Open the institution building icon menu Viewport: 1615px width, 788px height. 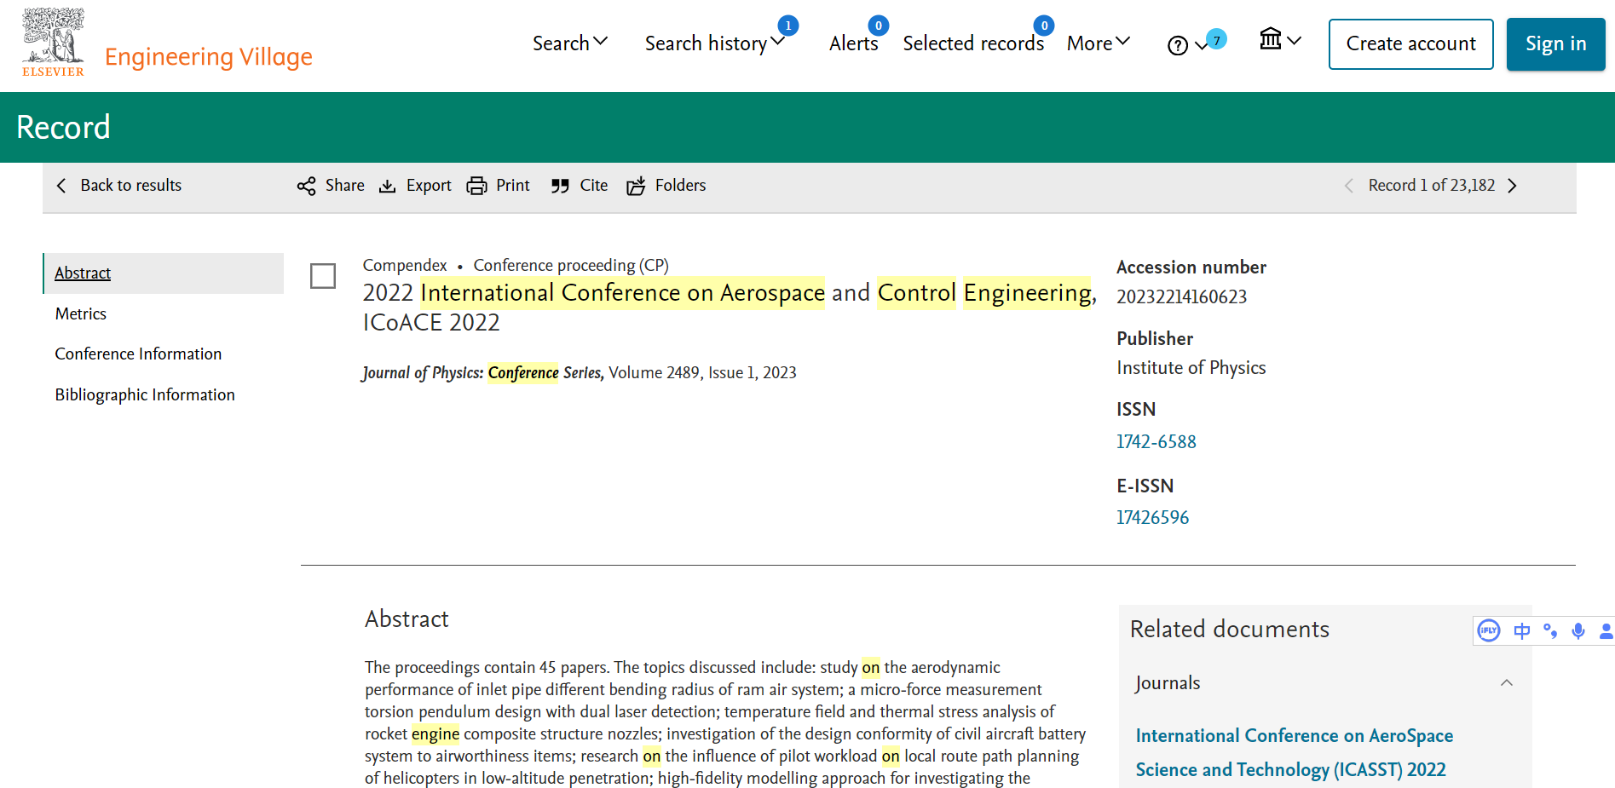pos(1271,38)
